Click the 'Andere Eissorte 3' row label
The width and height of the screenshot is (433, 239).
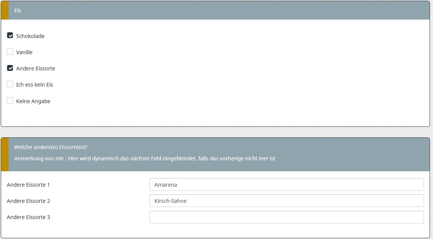pyautogui.click(x=28, y=217)
